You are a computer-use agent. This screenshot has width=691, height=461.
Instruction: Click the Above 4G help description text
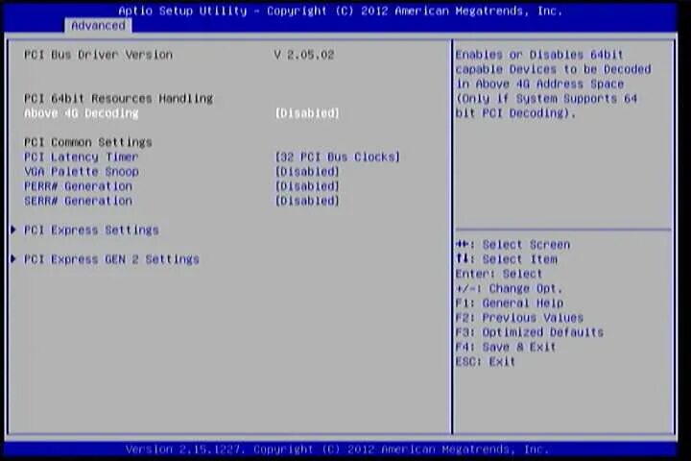tap(553, 84)
